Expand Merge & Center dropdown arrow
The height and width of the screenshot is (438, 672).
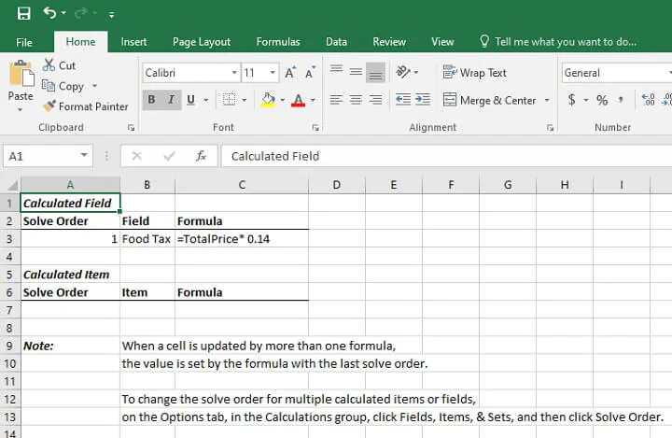click(x=547, y=100)
